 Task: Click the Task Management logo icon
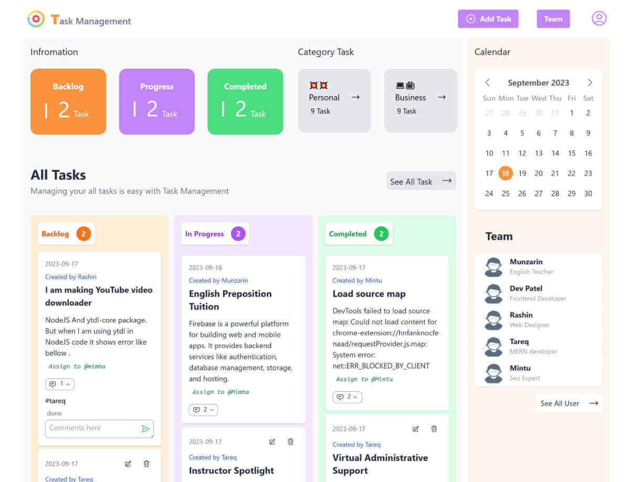(35, 19)
